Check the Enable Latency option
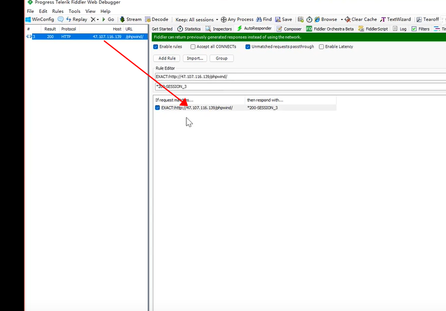Screen dimensions: 446x311 pyautogui.click(x=321, y=47)
